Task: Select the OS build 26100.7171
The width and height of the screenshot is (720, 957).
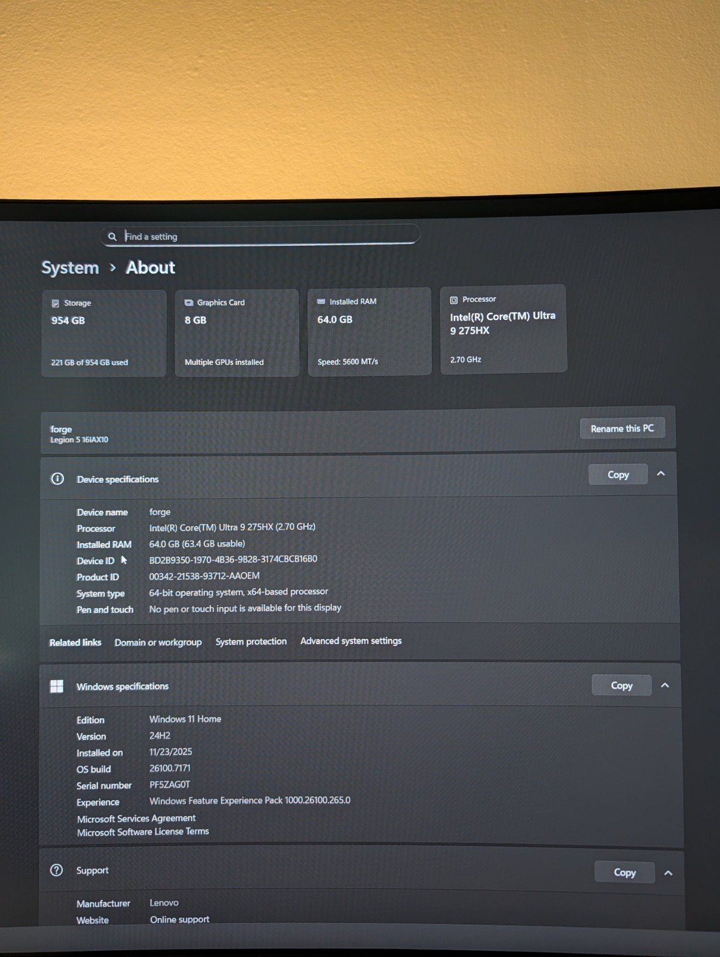Action: tap(170, 768)
